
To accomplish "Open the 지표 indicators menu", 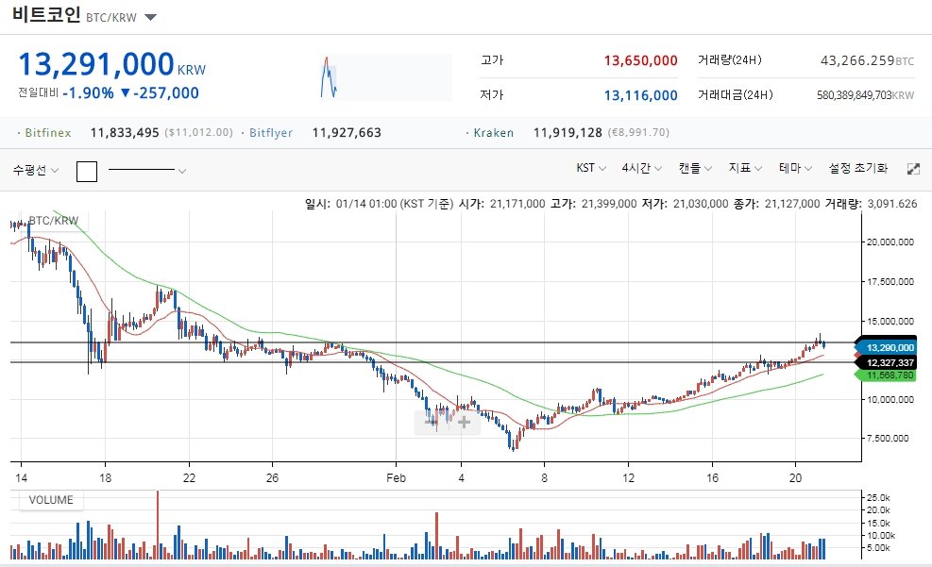I will click(745, 169).
